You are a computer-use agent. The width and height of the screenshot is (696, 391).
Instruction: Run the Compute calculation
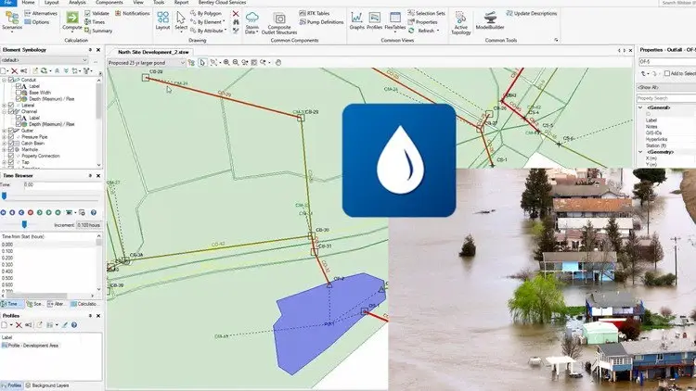[71, 20]
